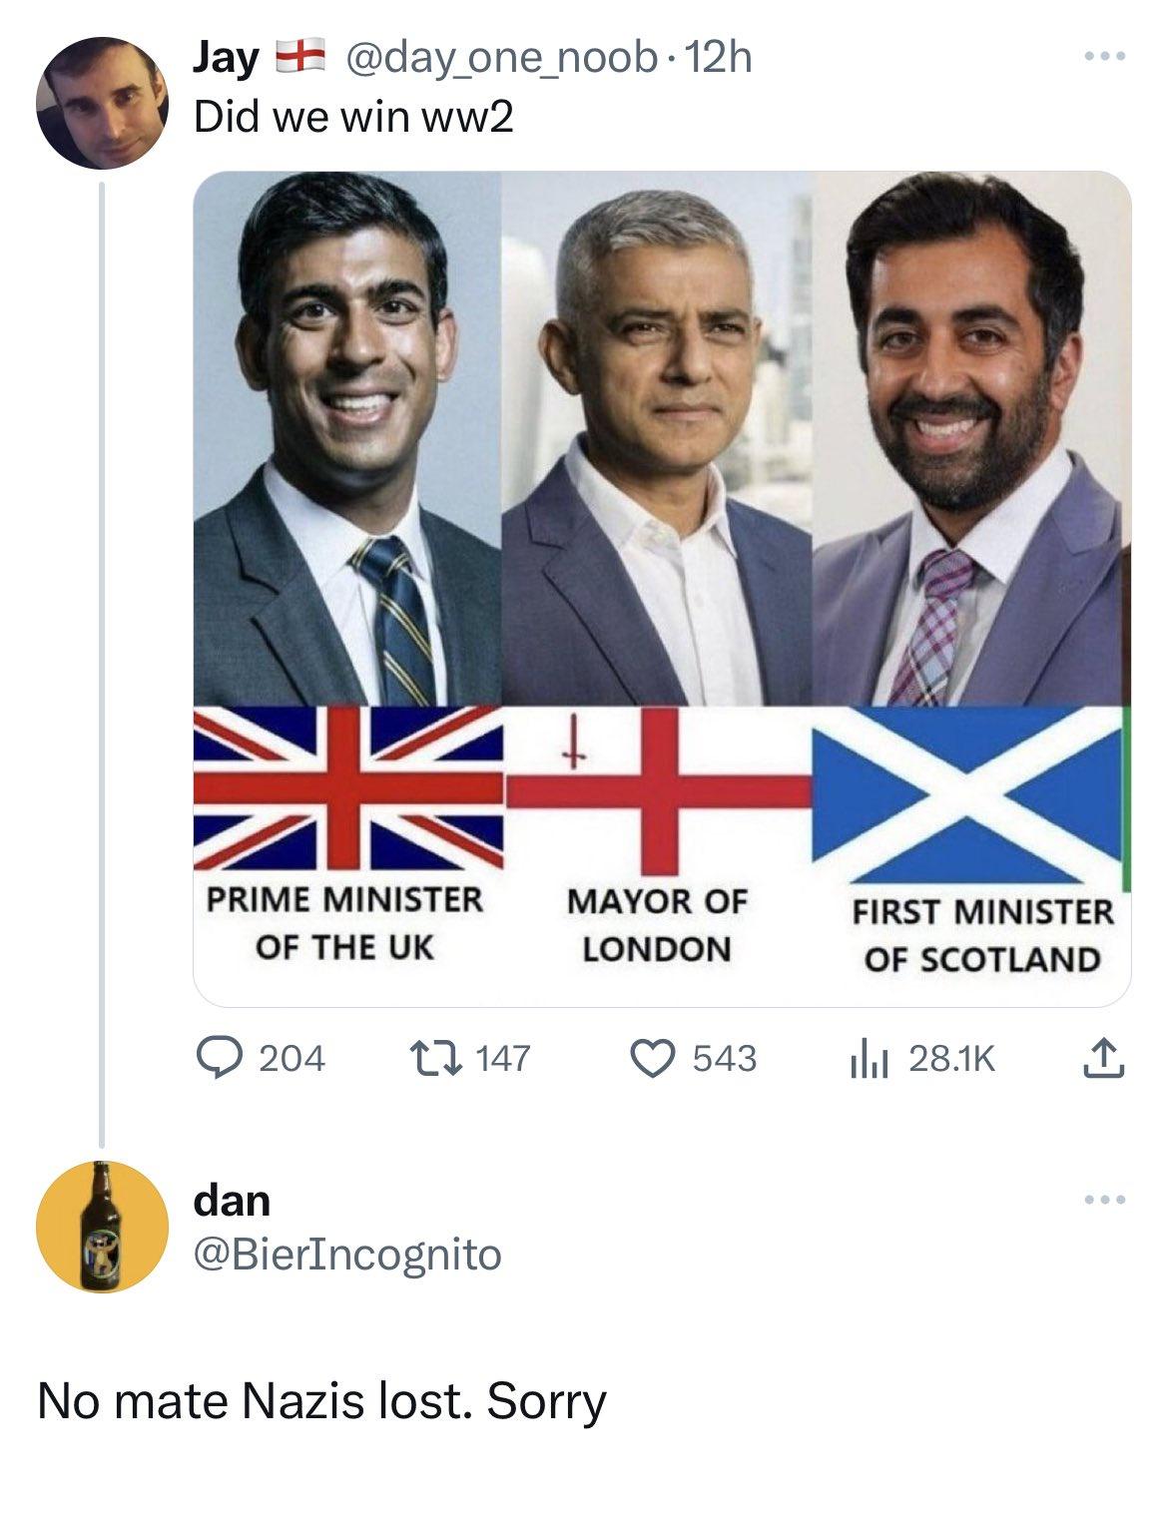This screenshot has width=1168, height=1518.
Task: Click dan's beer bottle avatar
Action: tap(102, 1226)
